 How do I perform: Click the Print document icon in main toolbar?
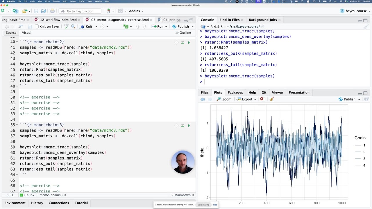[x=52, y=11]
